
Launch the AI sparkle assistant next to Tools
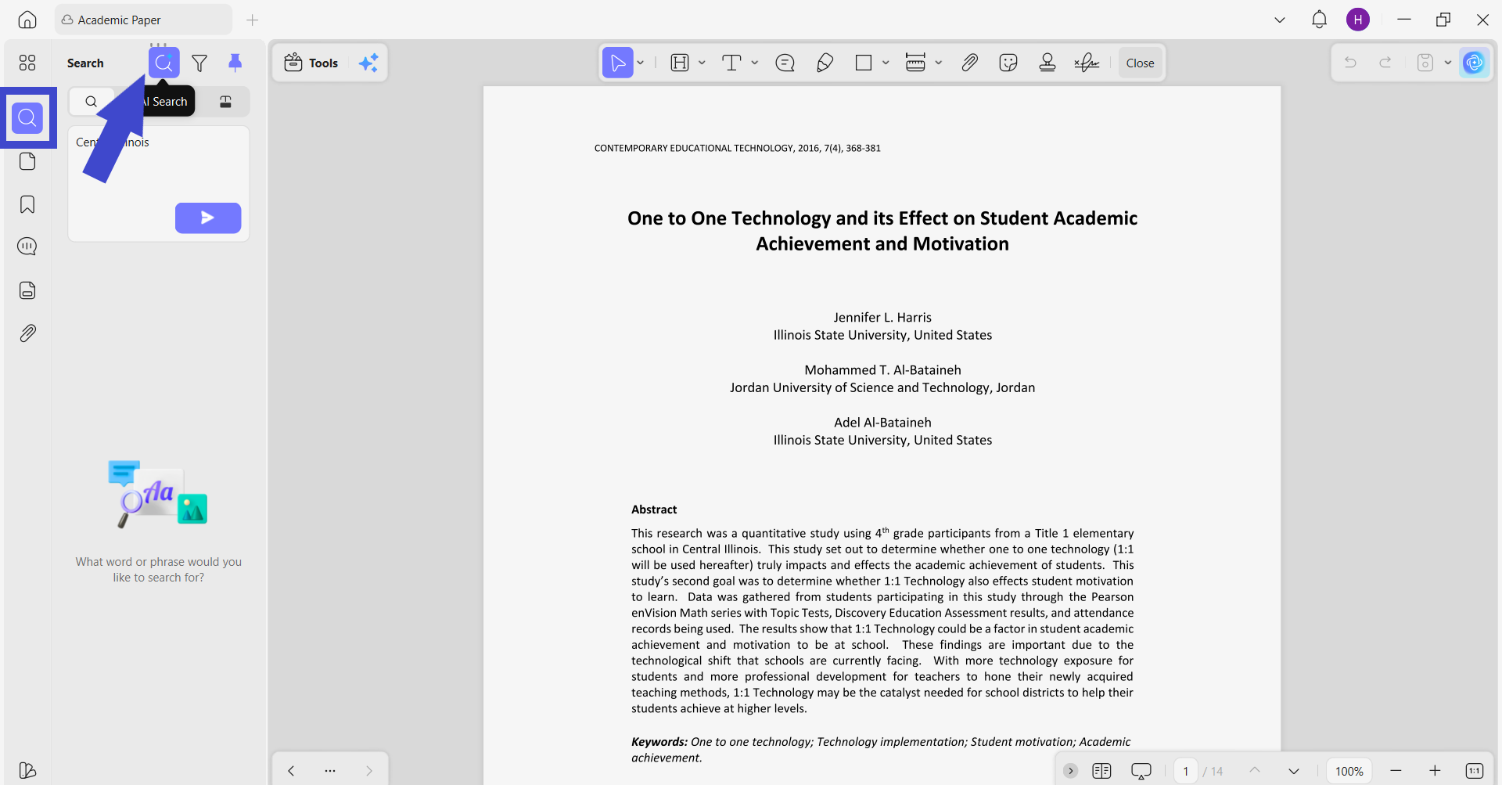(x=368, y=63)
